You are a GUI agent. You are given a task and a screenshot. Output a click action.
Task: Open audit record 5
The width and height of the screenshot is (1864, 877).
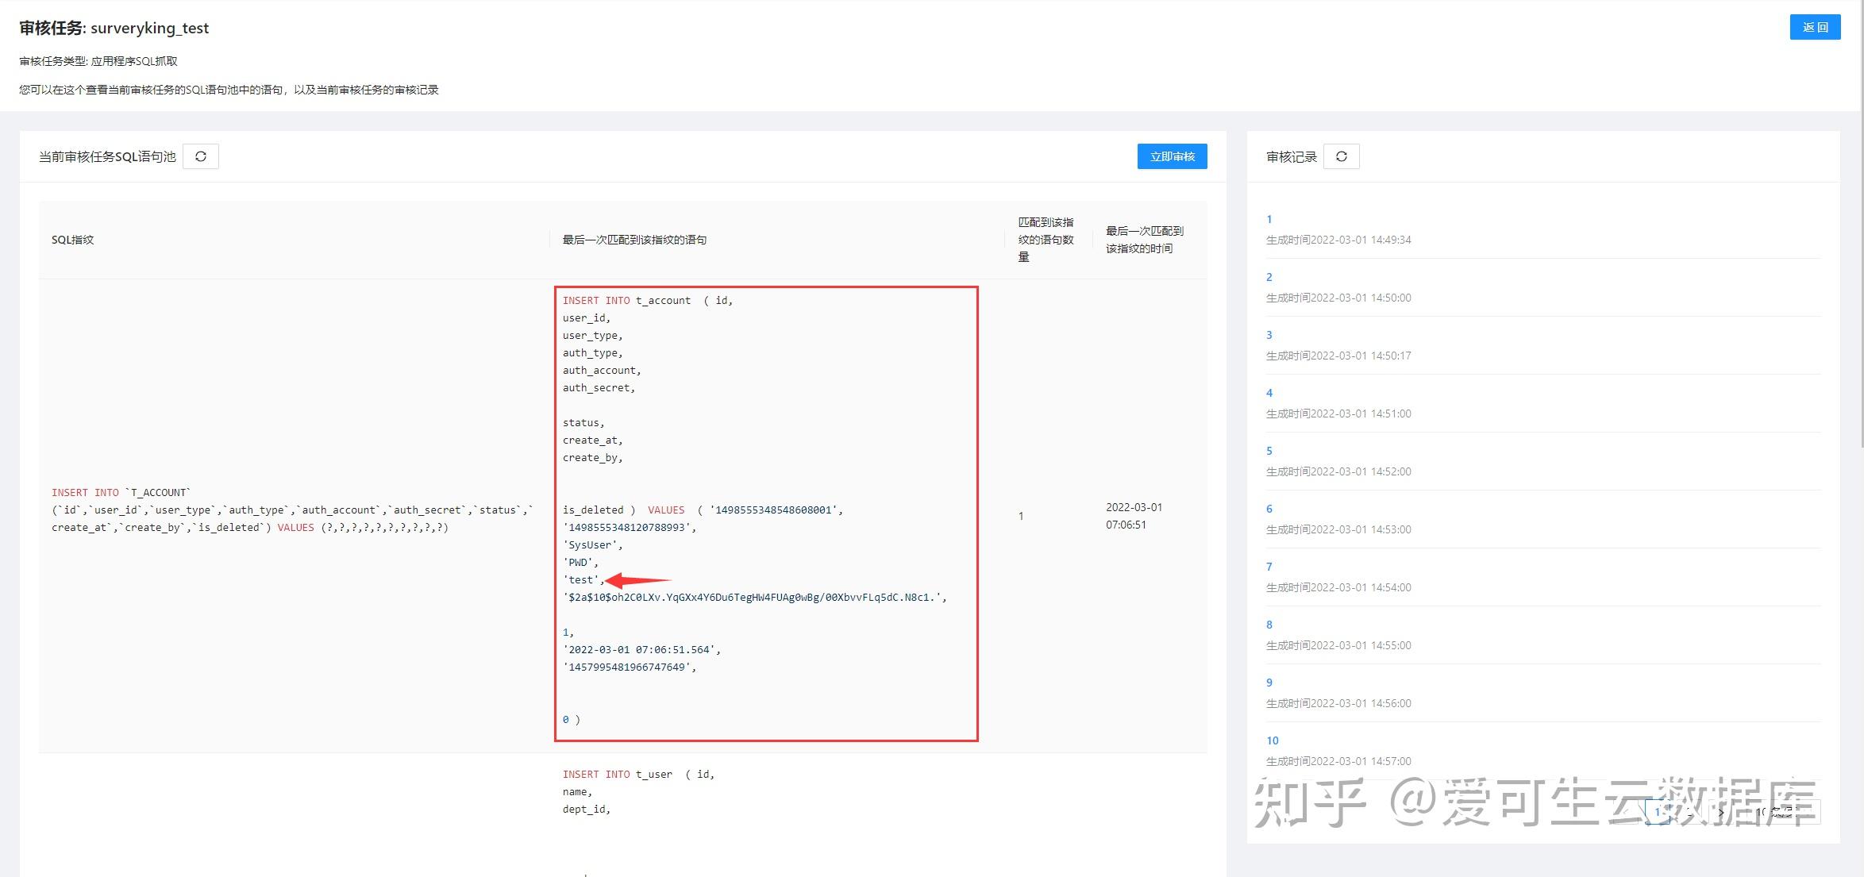(x=1269, y=450)
